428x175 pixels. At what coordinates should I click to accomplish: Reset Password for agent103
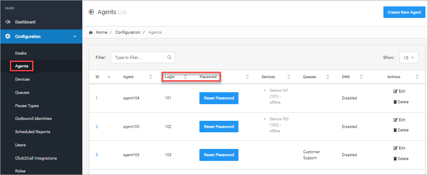pos(219,155)
